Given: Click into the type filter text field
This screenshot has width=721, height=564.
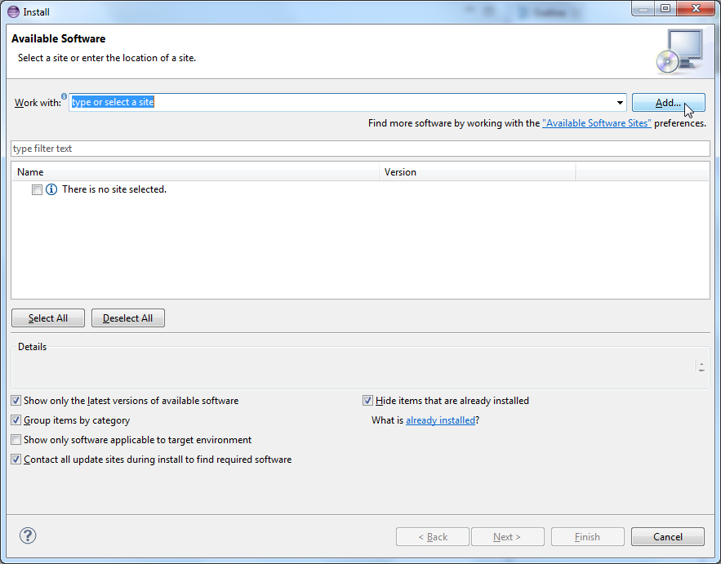Looking at the screenshot, I should point(359,149).
